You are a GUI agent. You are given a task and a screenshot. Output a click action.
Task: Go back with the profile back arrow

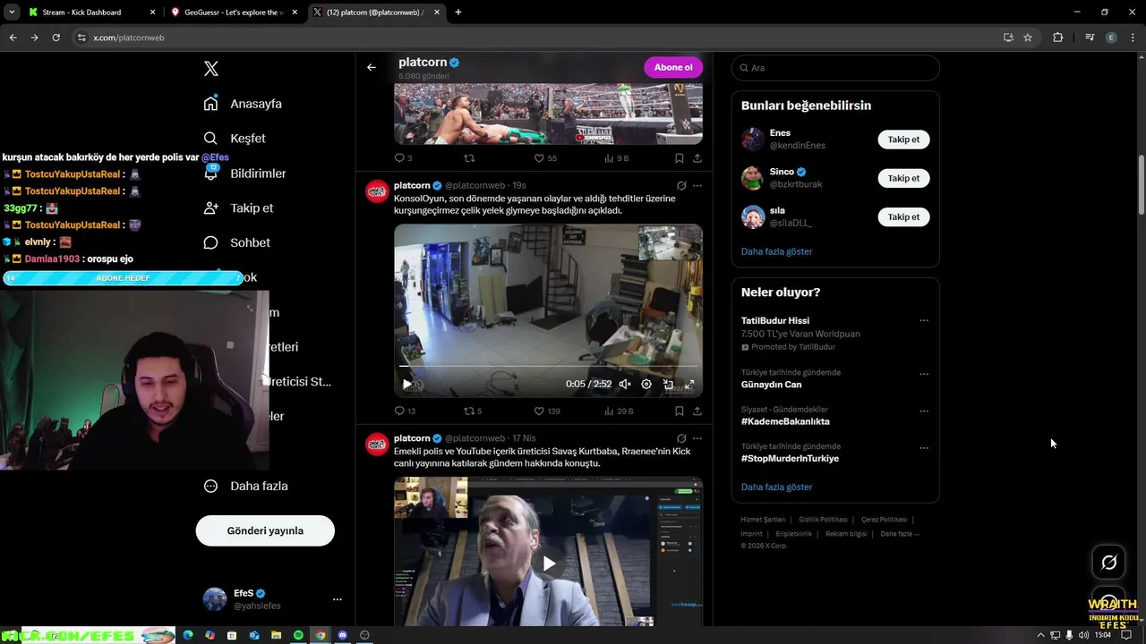(x=372, y=67)
